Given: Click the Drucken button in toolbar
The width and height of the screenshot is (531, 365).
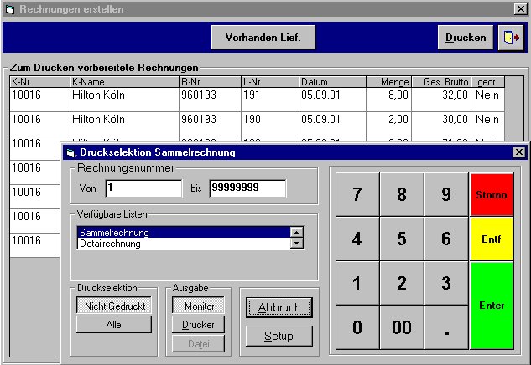Looking at the screenshot, I should click(x=465, y=38).
